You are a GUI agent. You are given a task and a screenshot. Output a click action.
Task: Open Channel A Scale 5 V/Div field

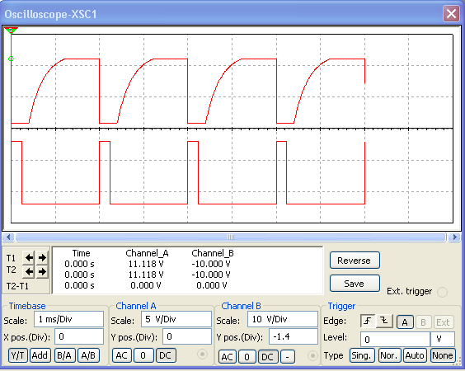(x=176, y=319)
